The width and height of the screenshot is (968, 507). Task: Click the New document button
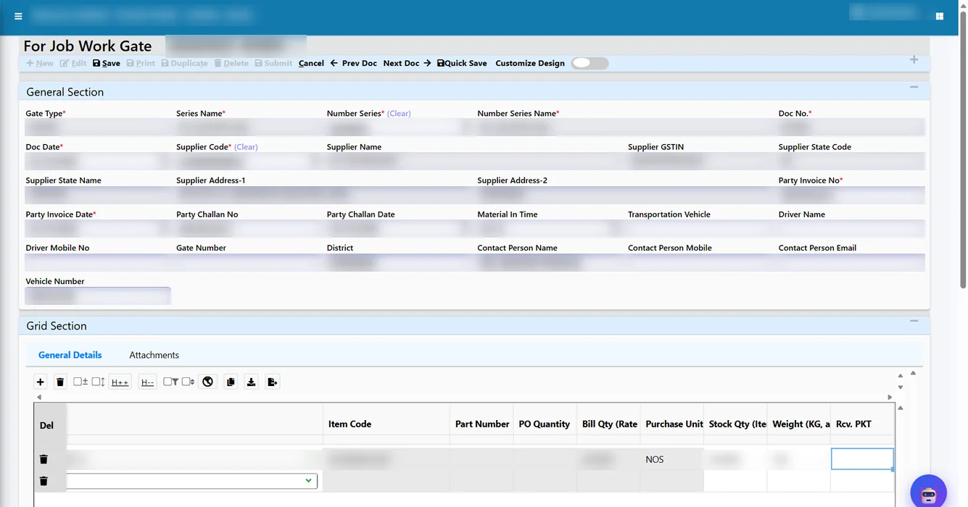tap(40, 63)
